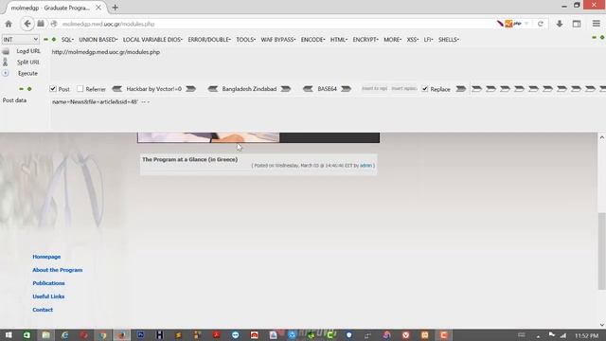Viewport: 606px width, 341px height.
Task: Open the Publications link
Action: (48, 283)
